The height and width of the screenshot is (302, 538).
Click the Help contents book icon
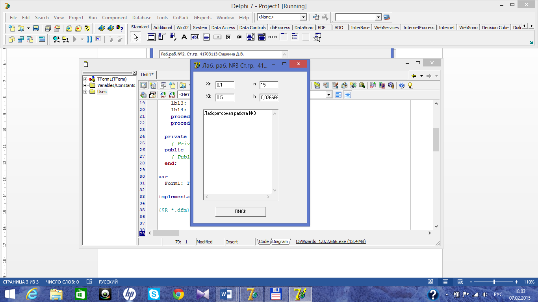point(102,28)
